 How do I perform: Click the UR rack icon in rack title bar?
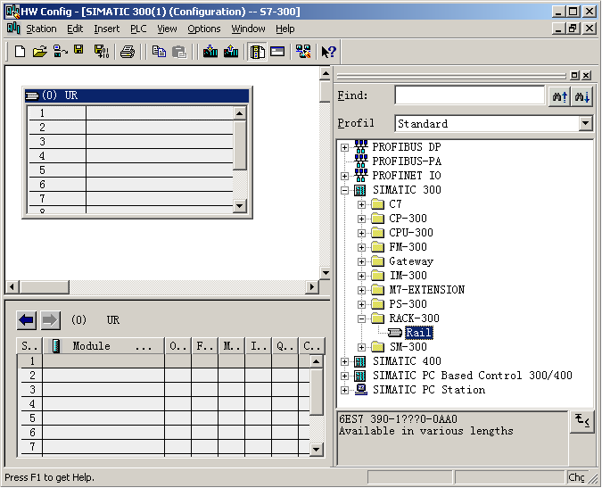coord(32,95)
